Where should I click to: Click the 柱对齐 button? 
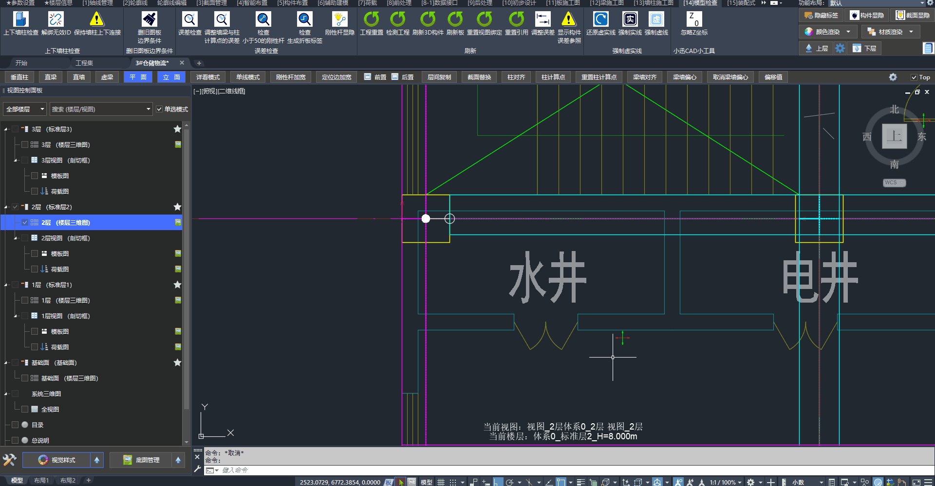pyautogui.click(x=516, y=77)
